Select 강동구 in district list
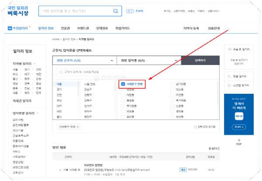Viewport: 262px width, 181px height. point(88,95)
